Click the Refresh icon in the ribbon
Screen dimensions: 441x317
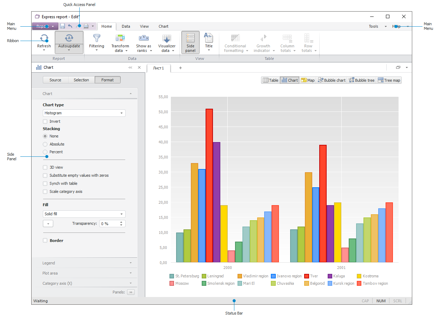tap(44, 38)
